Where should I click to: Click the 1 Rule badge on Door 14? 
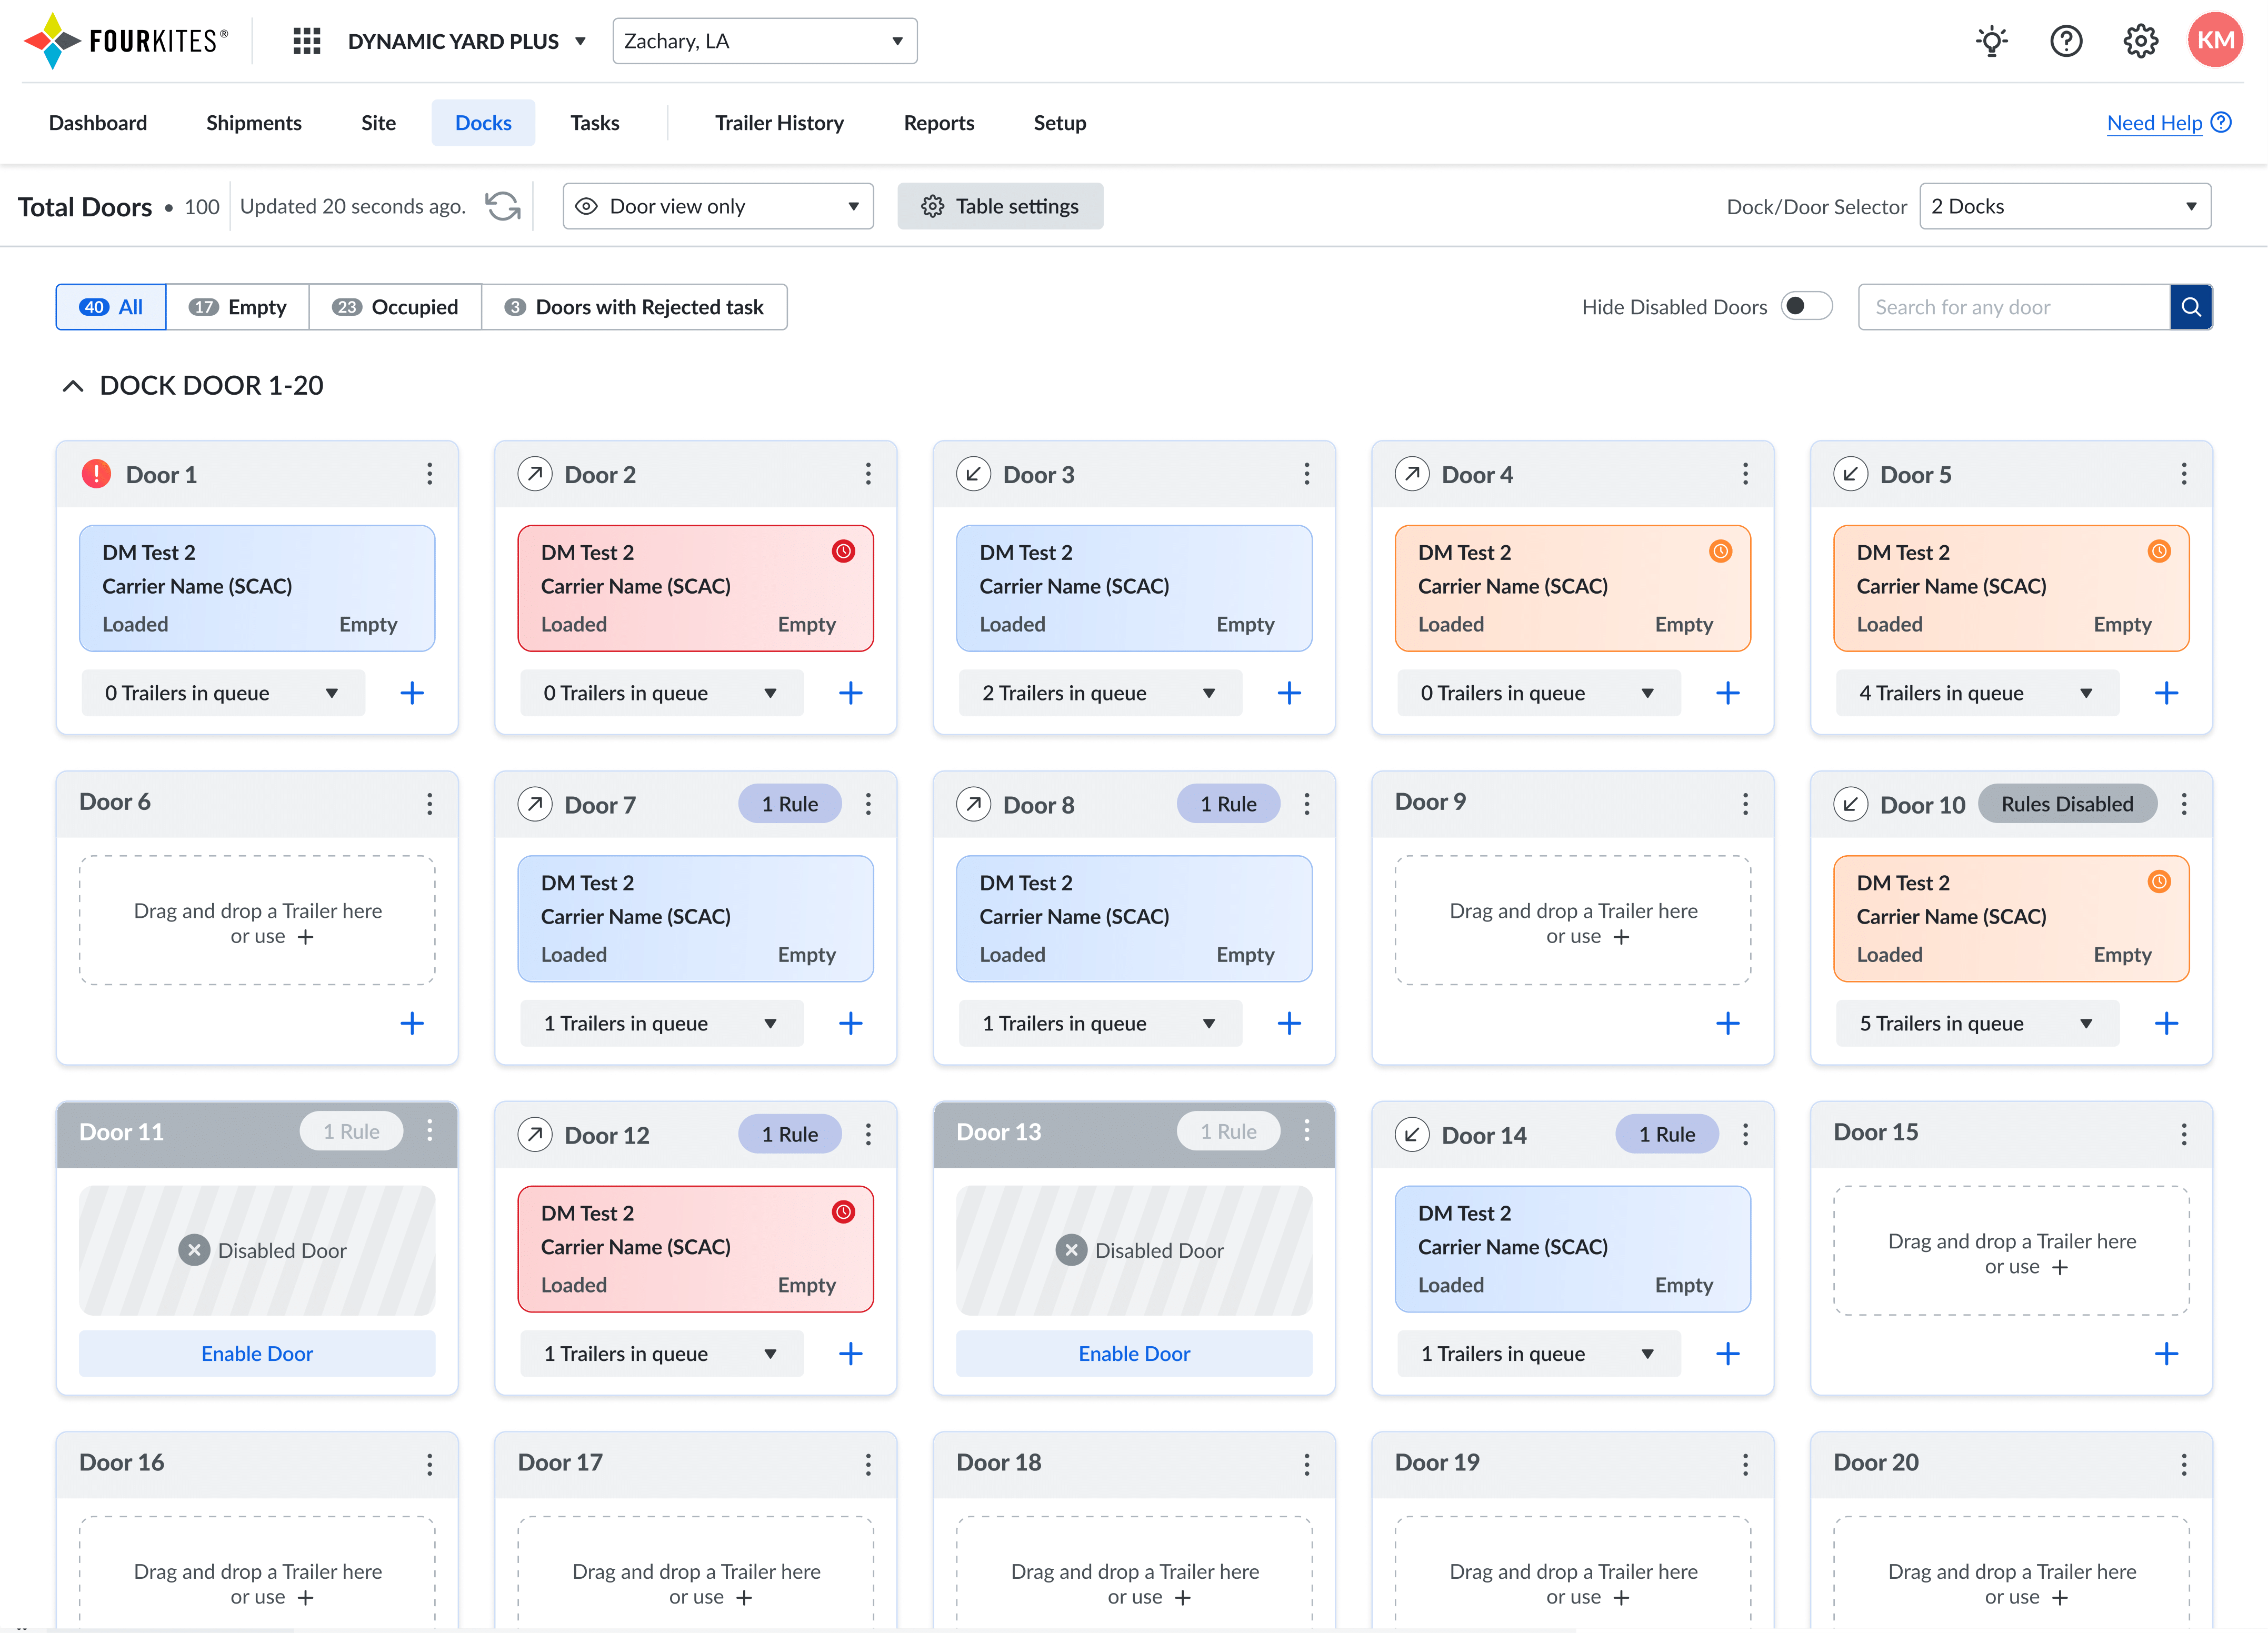1667,1134
